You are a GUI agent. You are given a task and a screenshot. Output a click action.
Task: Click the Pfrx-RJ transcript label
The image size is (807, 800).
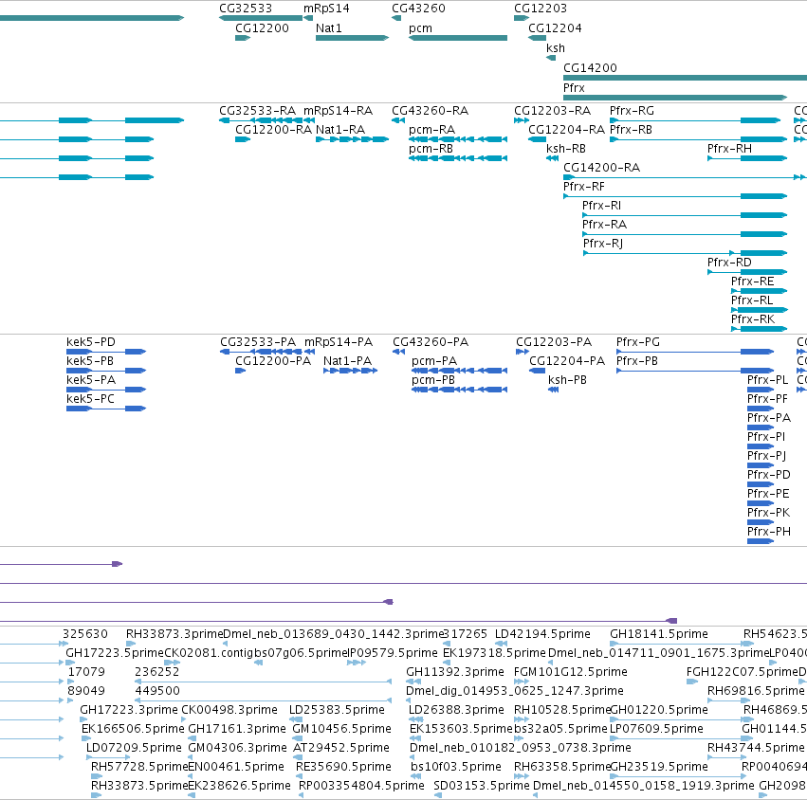(x=603, y=244)
